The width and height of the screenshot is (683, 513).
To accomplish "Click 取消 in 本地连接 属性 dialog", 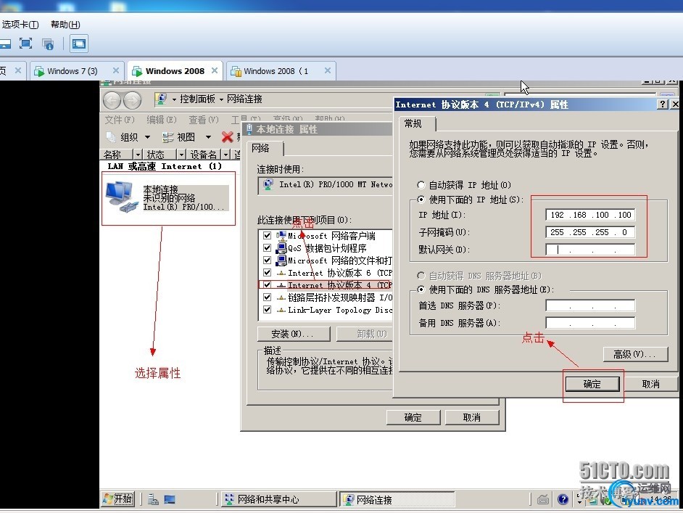I will tap(471, 417).
